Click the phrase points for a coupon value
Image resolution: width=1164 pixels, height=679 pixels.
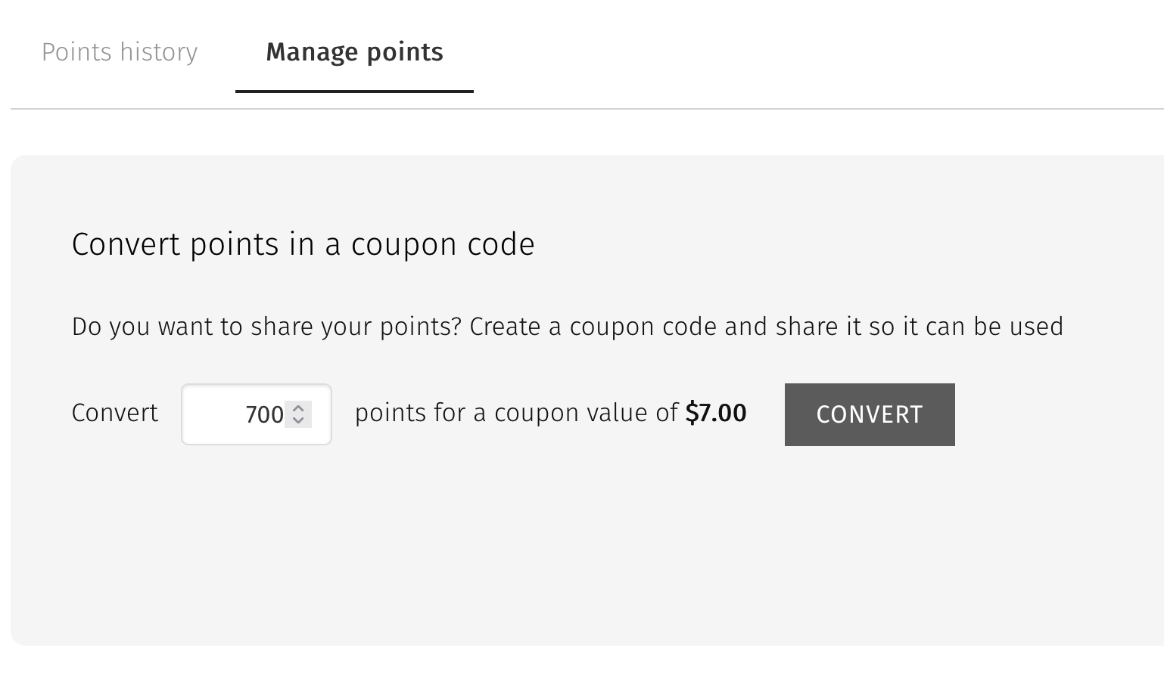coord(515,413)
